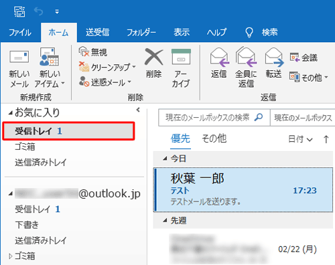
Task: Open the 下書き drafts folder
Action: click(x=27, y=225)
